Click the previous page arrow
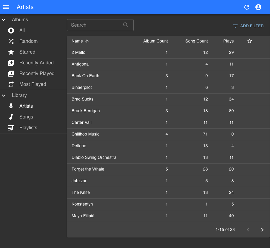The height and width of the screenshot is (248, 270). click(248, 229)
